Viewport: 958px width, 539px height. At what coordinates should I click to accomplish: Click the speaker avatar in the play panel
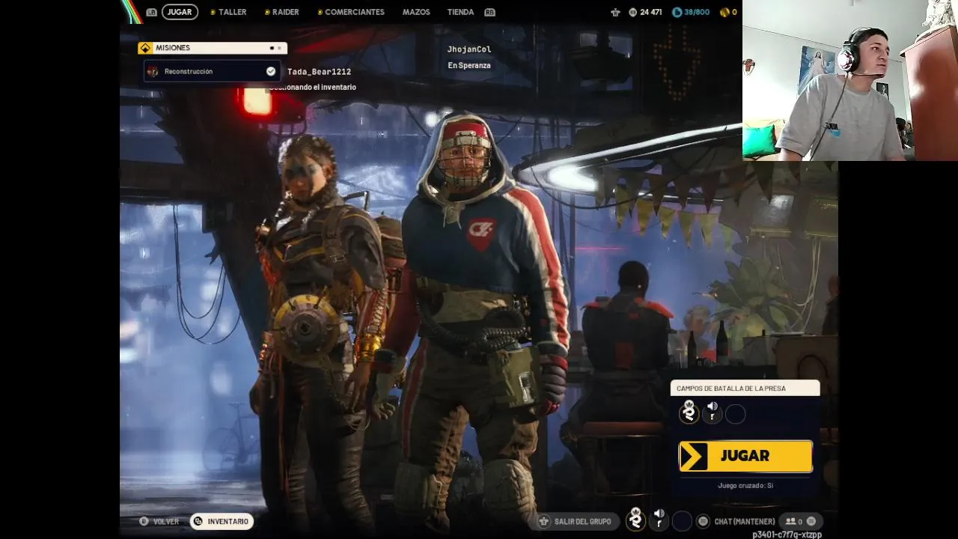712,412
